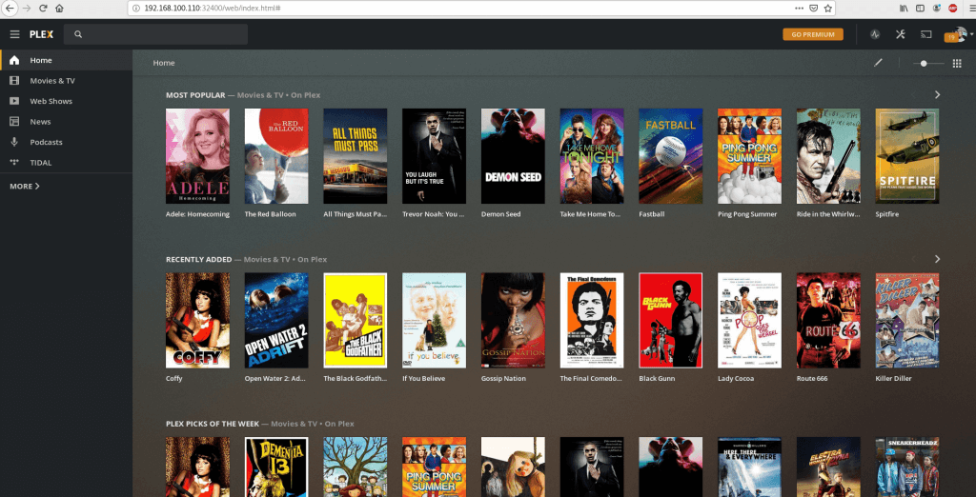Select Home in the sidebar

click(66, 60)
